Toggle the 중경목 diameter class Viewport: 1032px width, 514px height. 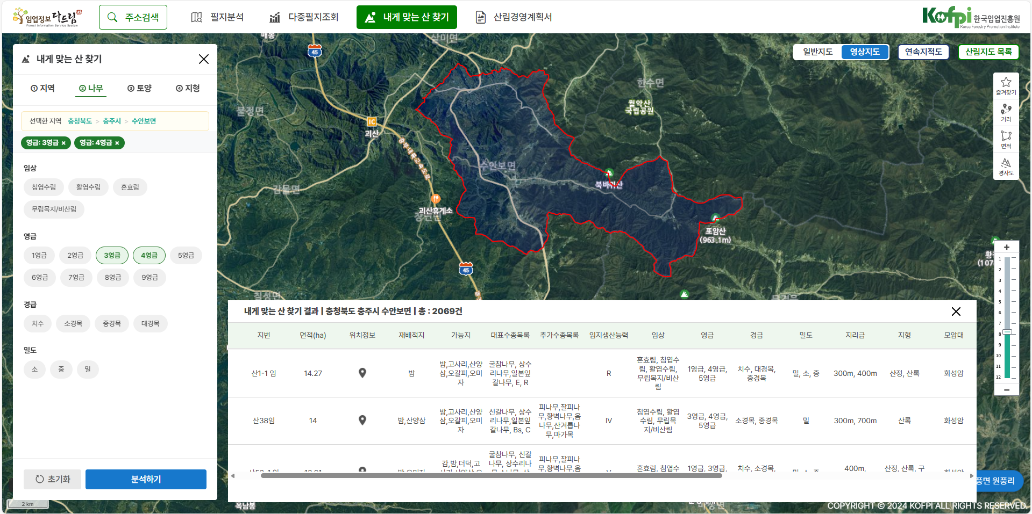point(112,324)
